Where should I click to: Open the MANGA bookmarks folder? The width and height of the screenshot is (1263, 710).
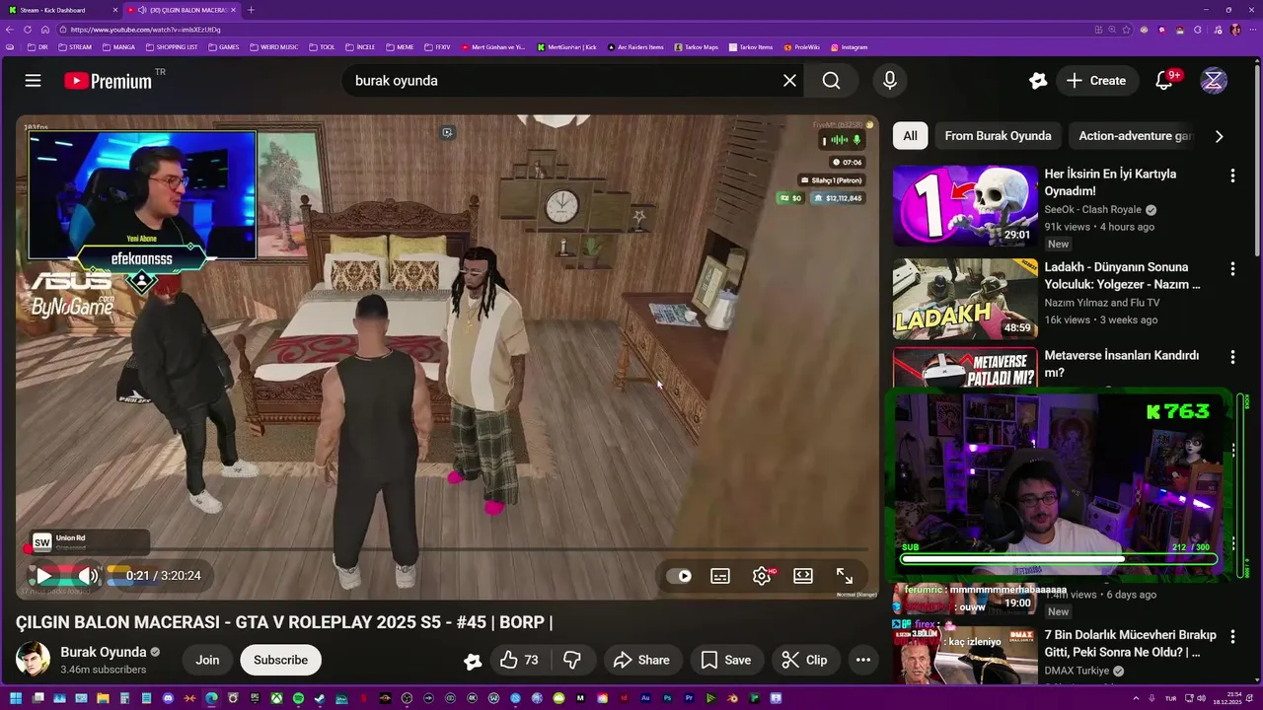tap(118, 46)
